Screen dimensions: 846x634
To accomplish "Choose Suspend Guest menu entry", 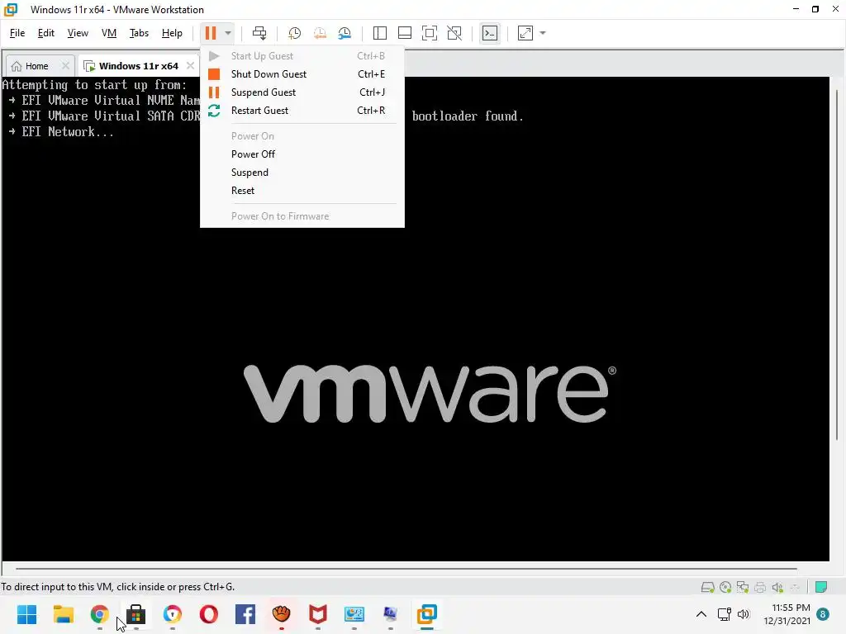I will pyautogui.click(x=302, y=92).
